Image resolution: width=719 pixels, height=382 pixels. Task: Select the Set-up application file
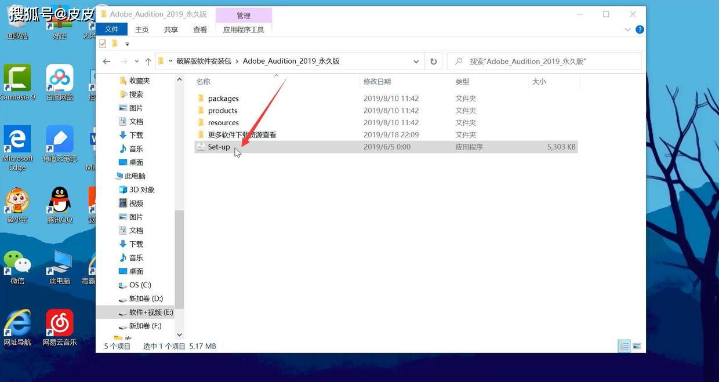pos(219,147)
